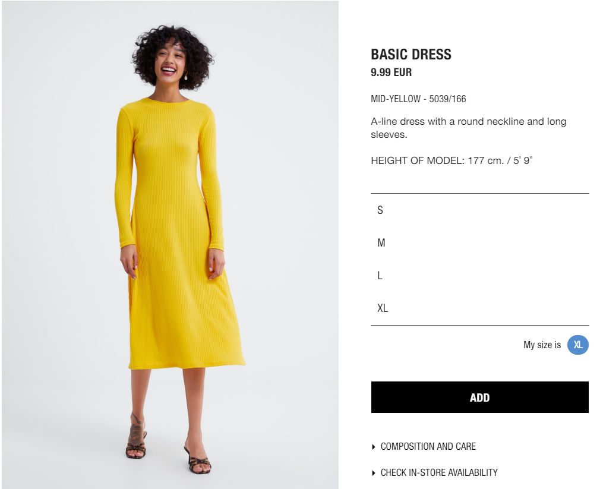603x489 pixels.
Task: Expand Check In-Store Availability
Action: [439, 473]
